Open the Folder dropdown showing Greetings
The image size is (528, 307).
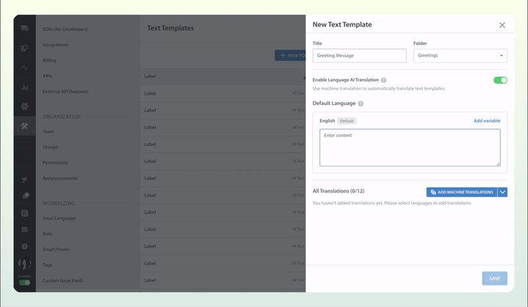tap(460, 56)
